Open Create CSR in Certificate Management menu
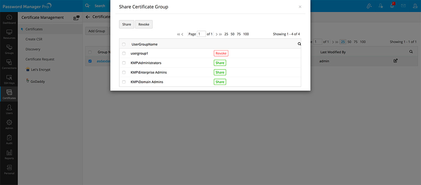Image resolution: width=421 pixels, height=185 pixels. pos(34,39)
